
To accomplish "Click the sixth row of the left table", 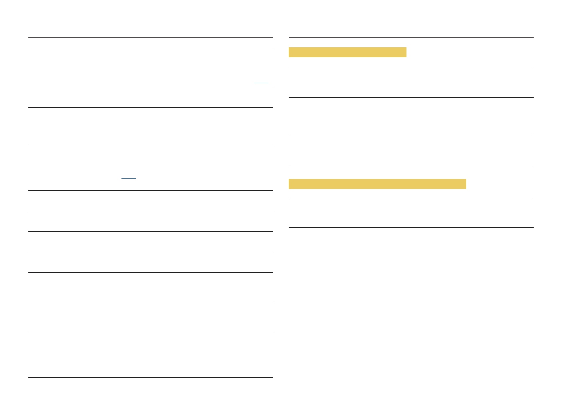I will pyautogui.click(x=151, y=221).
